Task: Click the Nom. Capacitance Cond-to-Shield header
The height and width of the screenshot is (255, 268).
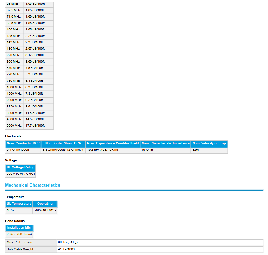Action: coord(113,143)
